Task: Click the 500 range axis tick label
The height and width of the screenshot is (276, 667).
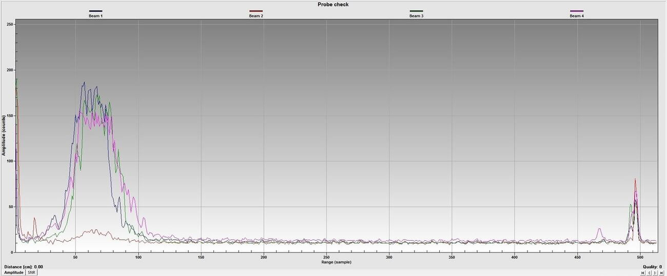Action: (640, 257)
